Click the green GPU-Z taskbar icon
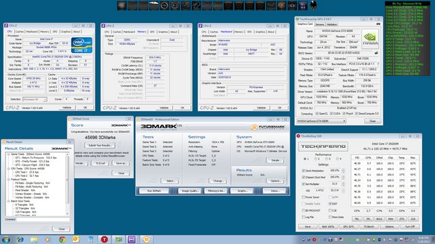Screen dimensions: 435x244 [119, 239]
